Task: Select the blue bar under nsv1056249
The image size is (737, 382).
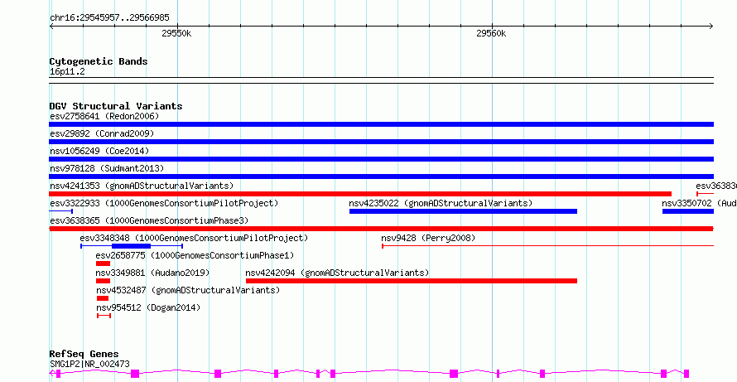Action: (381, 159)
